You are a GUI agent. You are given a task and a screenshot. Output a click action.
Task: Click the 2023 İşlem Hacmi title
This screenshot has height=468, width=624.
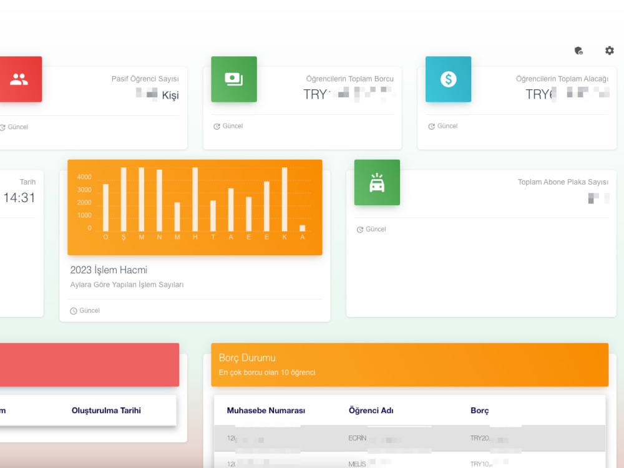pyautogui.click(x=109, y=270)
